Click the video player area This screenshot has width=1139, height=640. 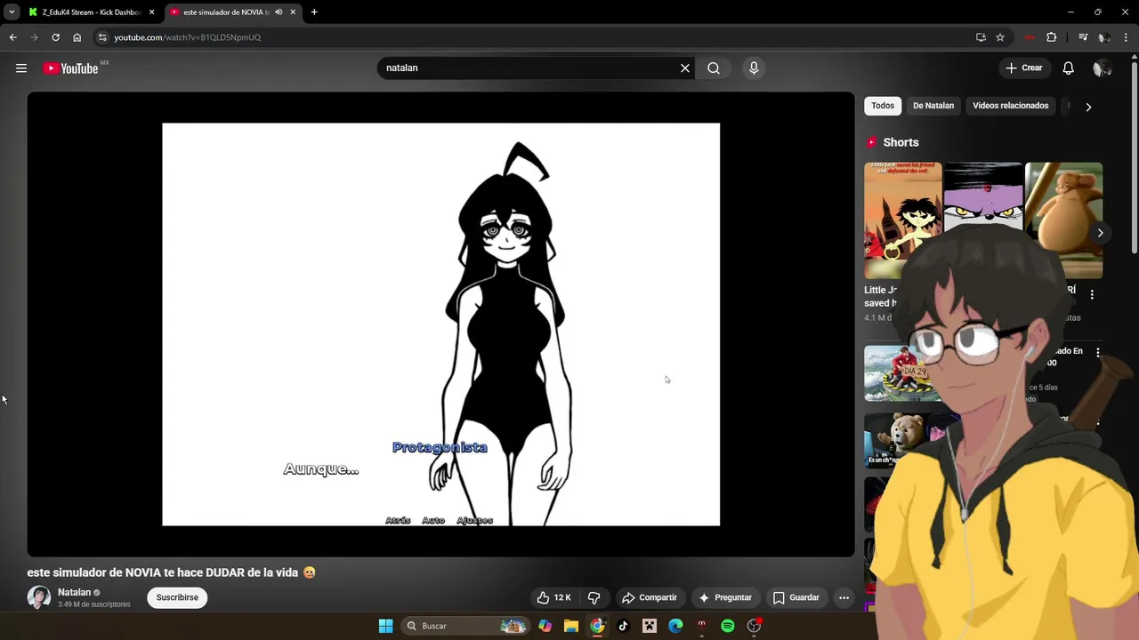coord(440,324)
